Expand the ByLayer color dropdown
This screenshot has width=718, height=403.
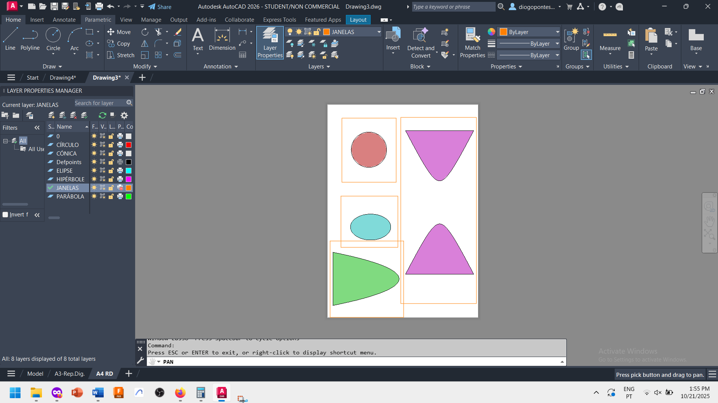557,32
